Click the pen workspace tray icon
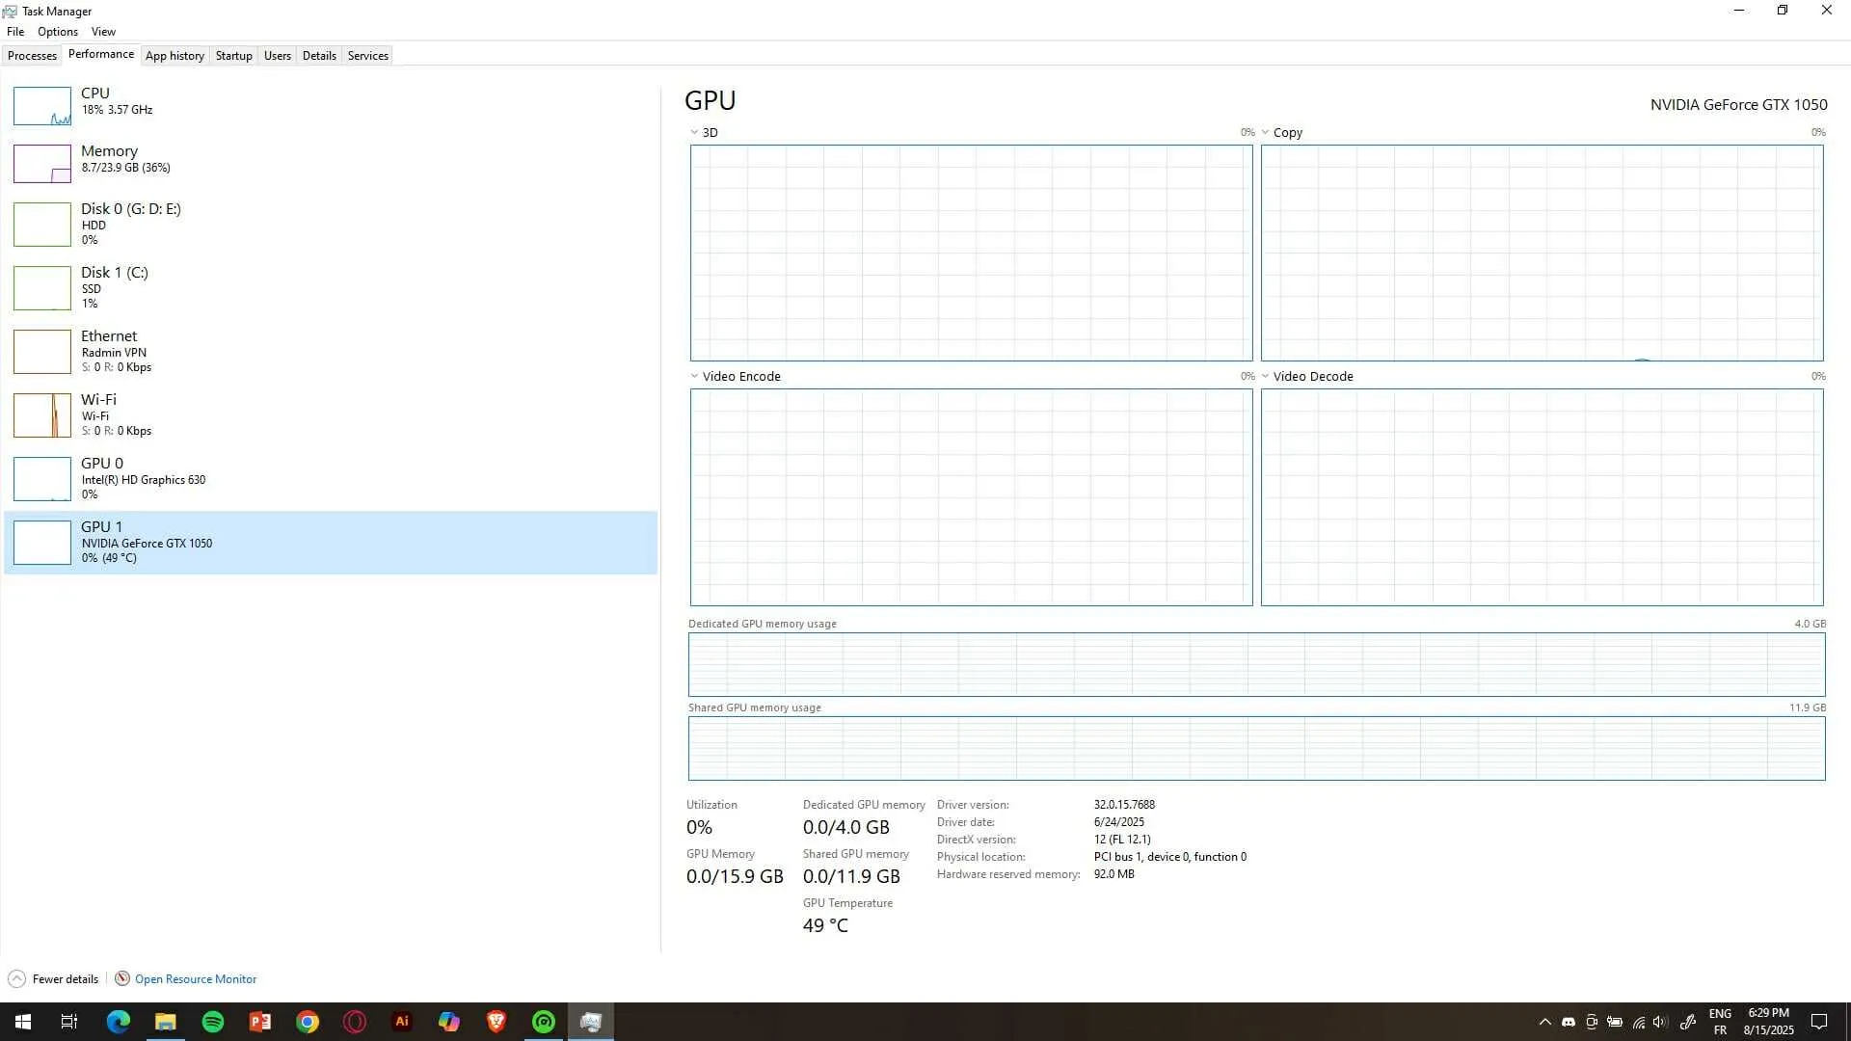Viewport: 1851px width, 1041px height. pos(1688,1022)
